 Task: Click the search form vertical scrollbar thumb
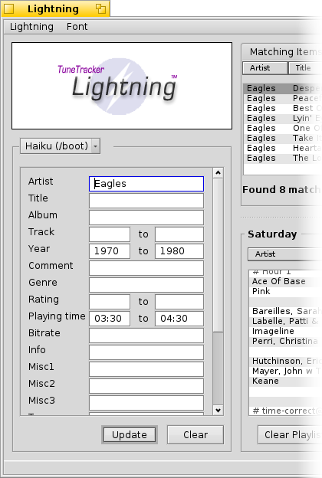coord(218,255)
